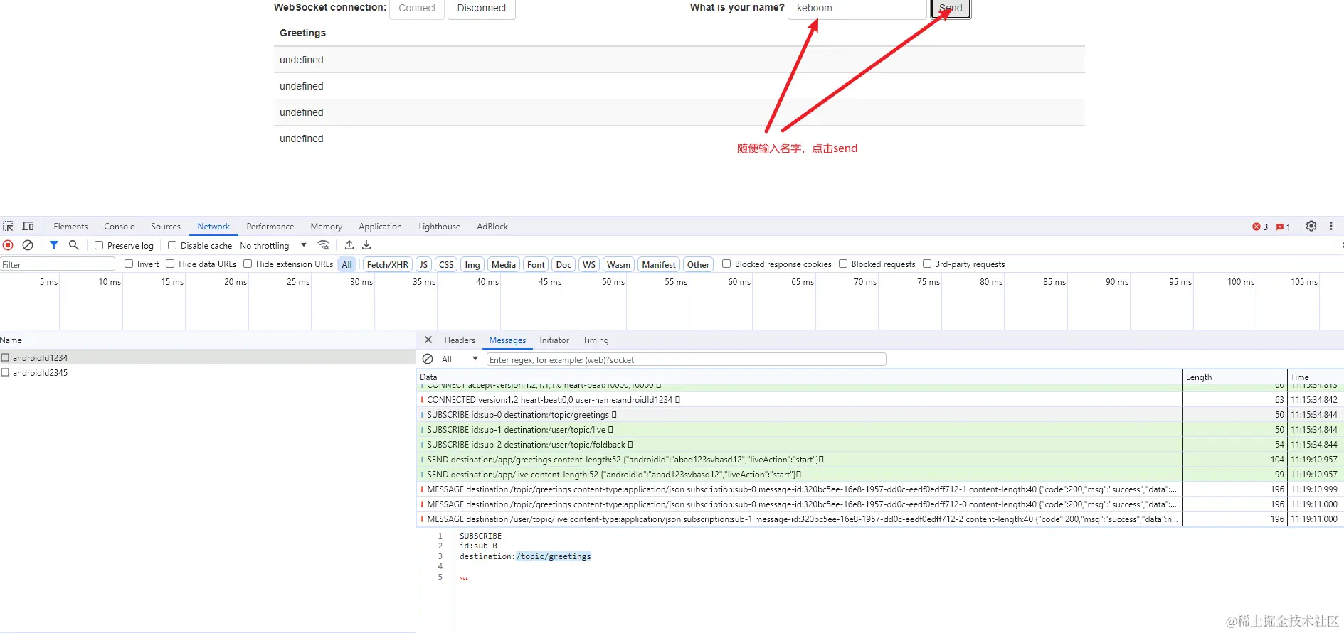This screenshot has height=633, width=1344.
Task: Enable Preserve log checkbox
Action: click(x=99, y=245)
